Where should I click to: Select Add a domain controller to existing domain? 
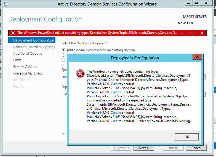[x=63, y=50]
